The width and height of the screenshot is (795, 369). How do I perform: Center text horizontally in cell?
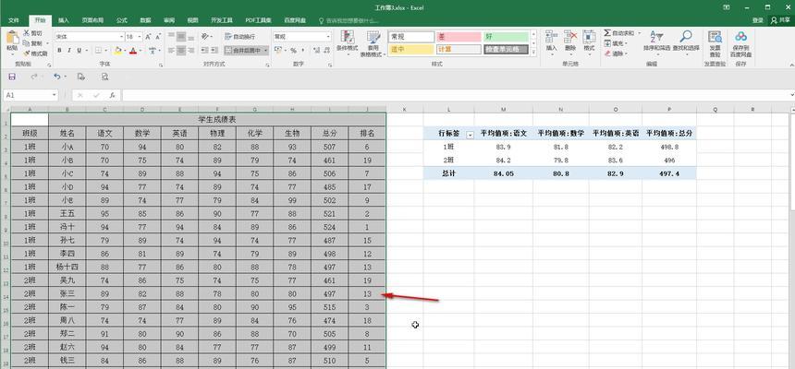coord(181,51)
